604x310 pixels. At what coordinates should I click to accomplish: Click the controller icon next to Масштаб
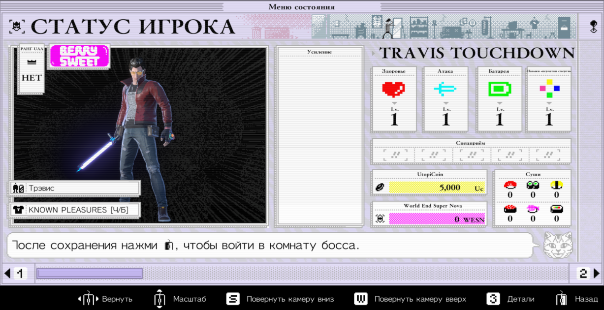pos(159,299)
